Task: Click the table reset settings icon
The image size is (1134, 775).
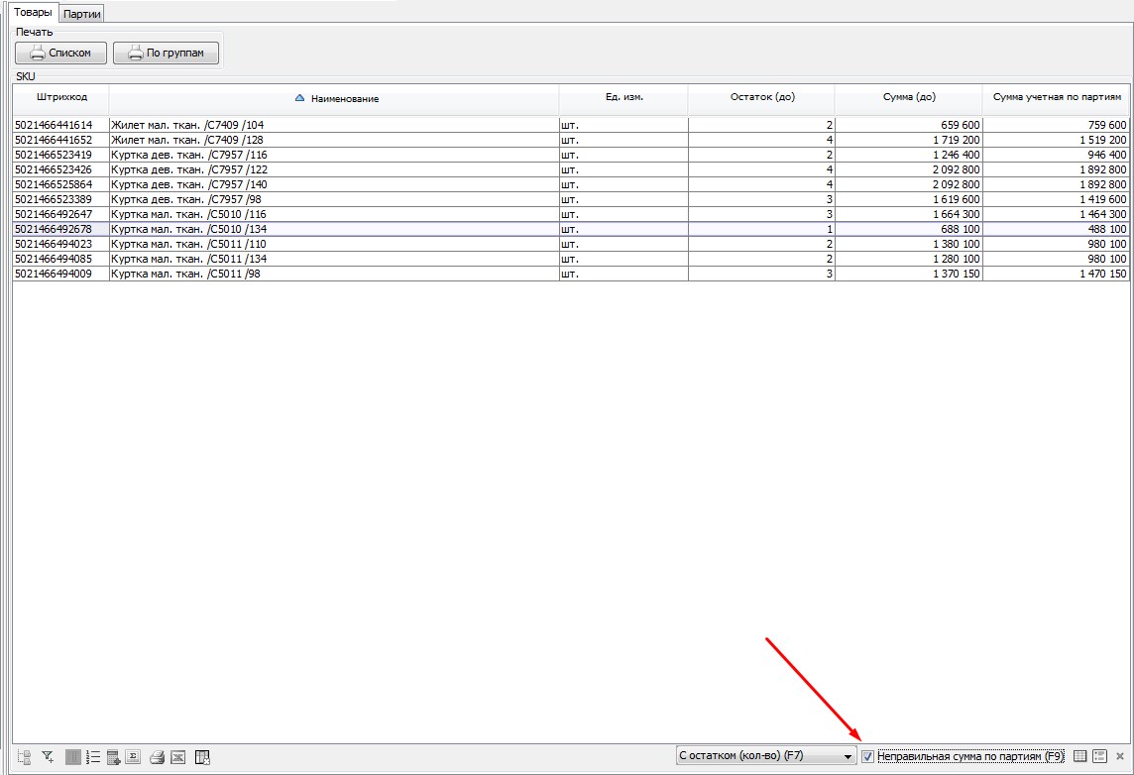Action: pos(202,757)
